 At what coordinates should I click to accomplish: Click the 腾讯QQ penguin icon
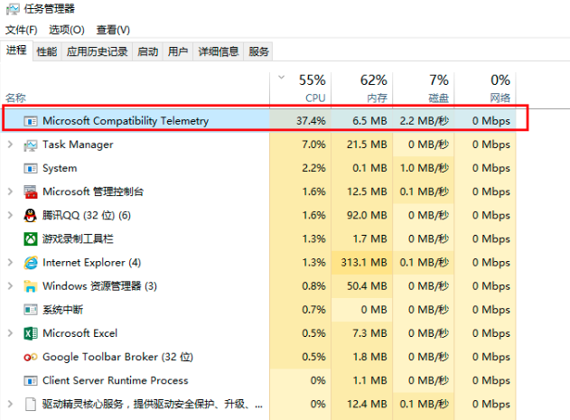[x=31, y=215]
